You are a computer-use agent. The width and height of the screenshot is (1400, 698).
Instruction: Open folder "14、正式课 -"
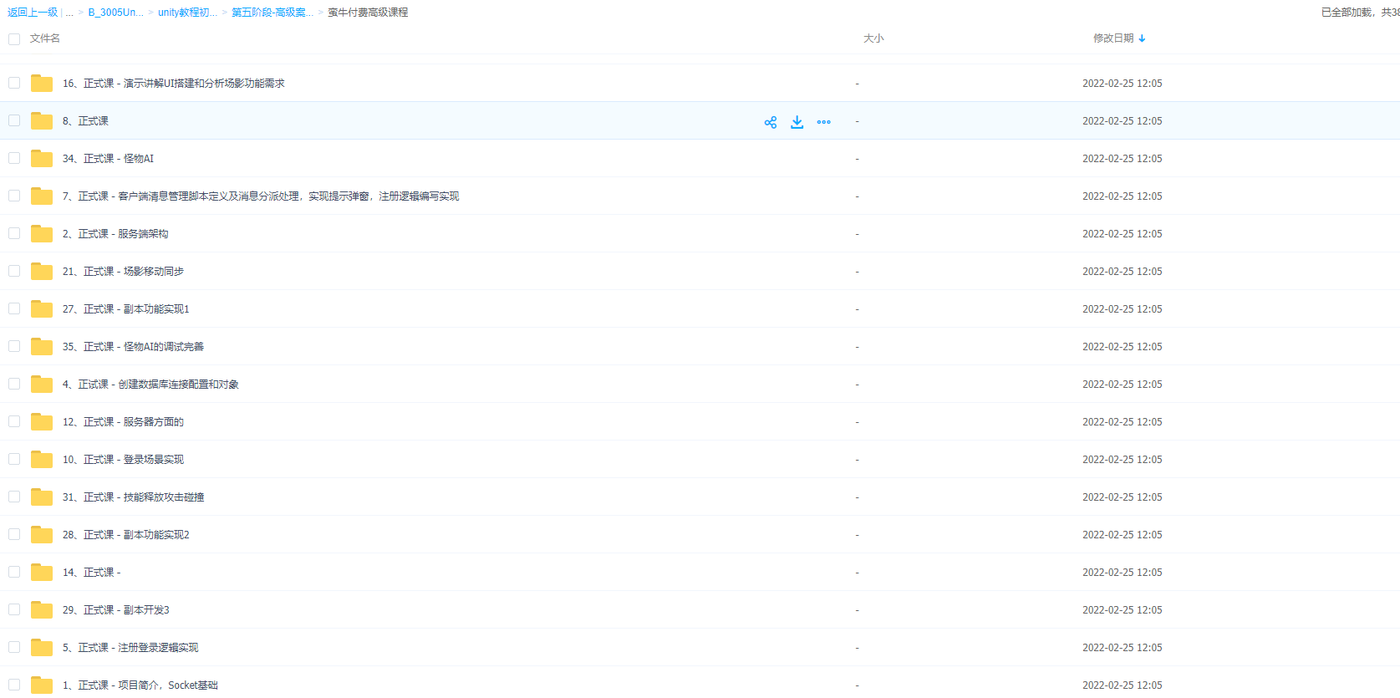pos(92,573)
